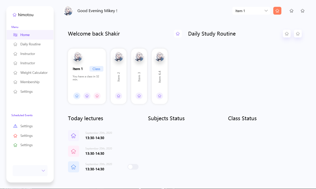Toggle the switch beside the third lecture
The image size is (316, 189).
pos(133,167)
